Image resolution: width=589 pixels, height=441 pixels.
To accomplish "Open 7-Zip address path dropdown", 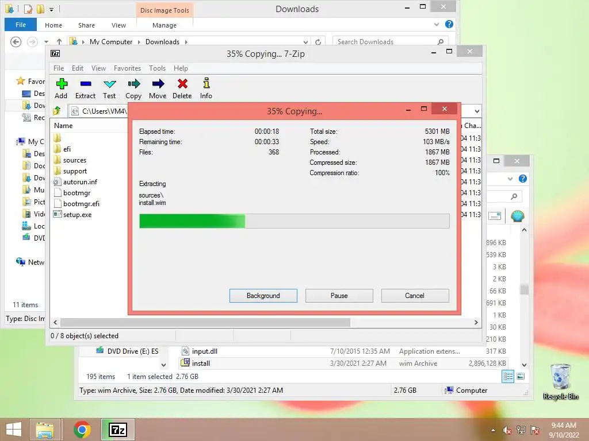I will 477,111.
